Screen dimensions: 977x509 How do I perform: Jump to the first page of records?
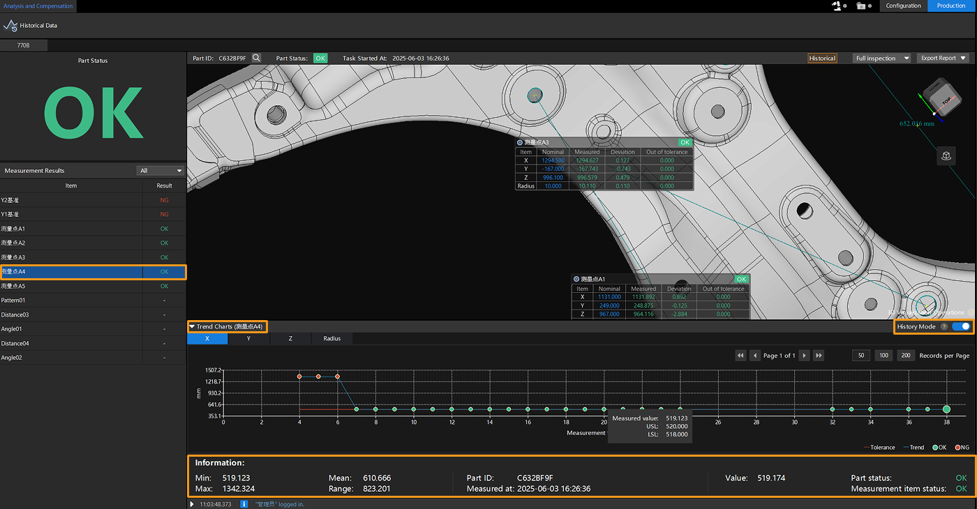pos(740,356)
